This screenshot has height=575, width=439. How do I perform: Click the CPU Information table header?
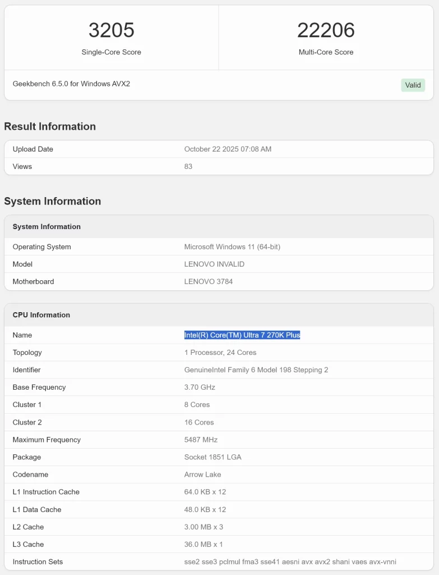pos(41,315)
